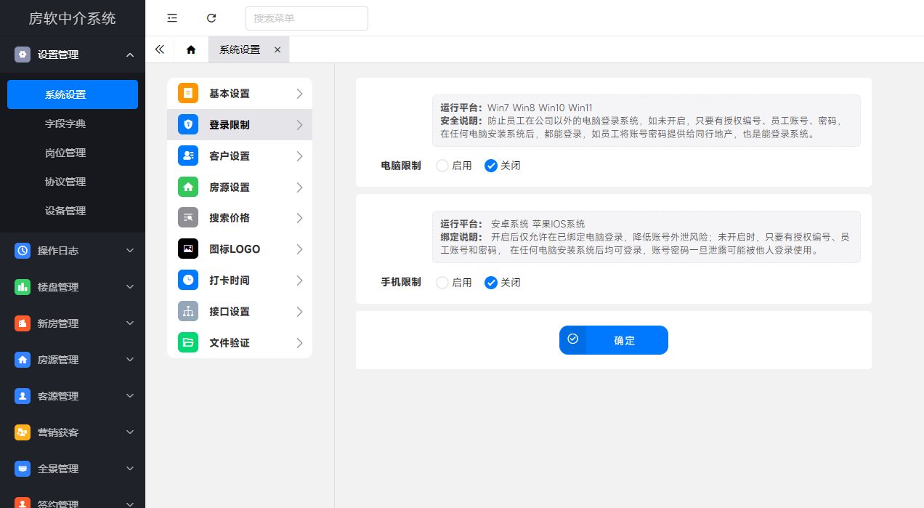Click the 设置管理 gear icon
Image resolution: width=924 pixels, height=508 pixels.
[x=23, y=55]
